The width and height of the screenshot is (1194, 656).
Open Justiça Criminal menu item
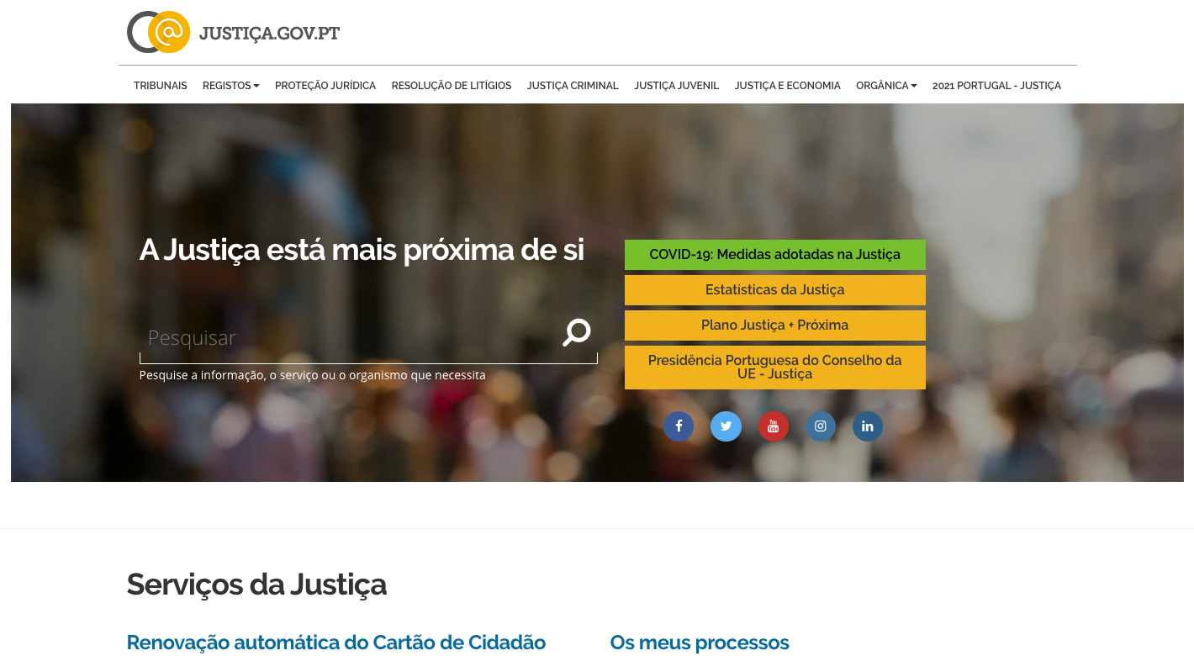pos(573,86)
